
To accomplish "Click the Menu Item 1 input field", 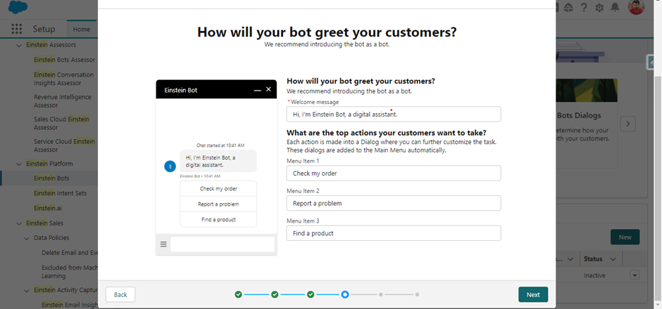I will coord(394,173).
